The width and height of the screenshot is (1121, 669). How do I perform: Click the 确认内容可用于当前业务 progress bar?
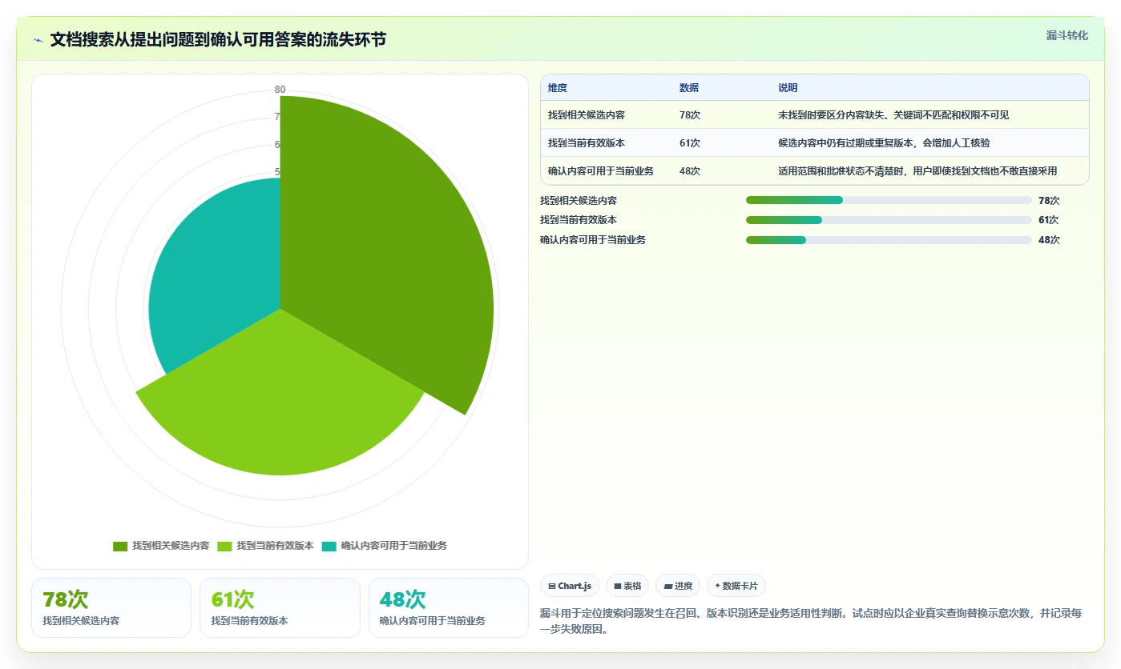(x=889, y=240)
